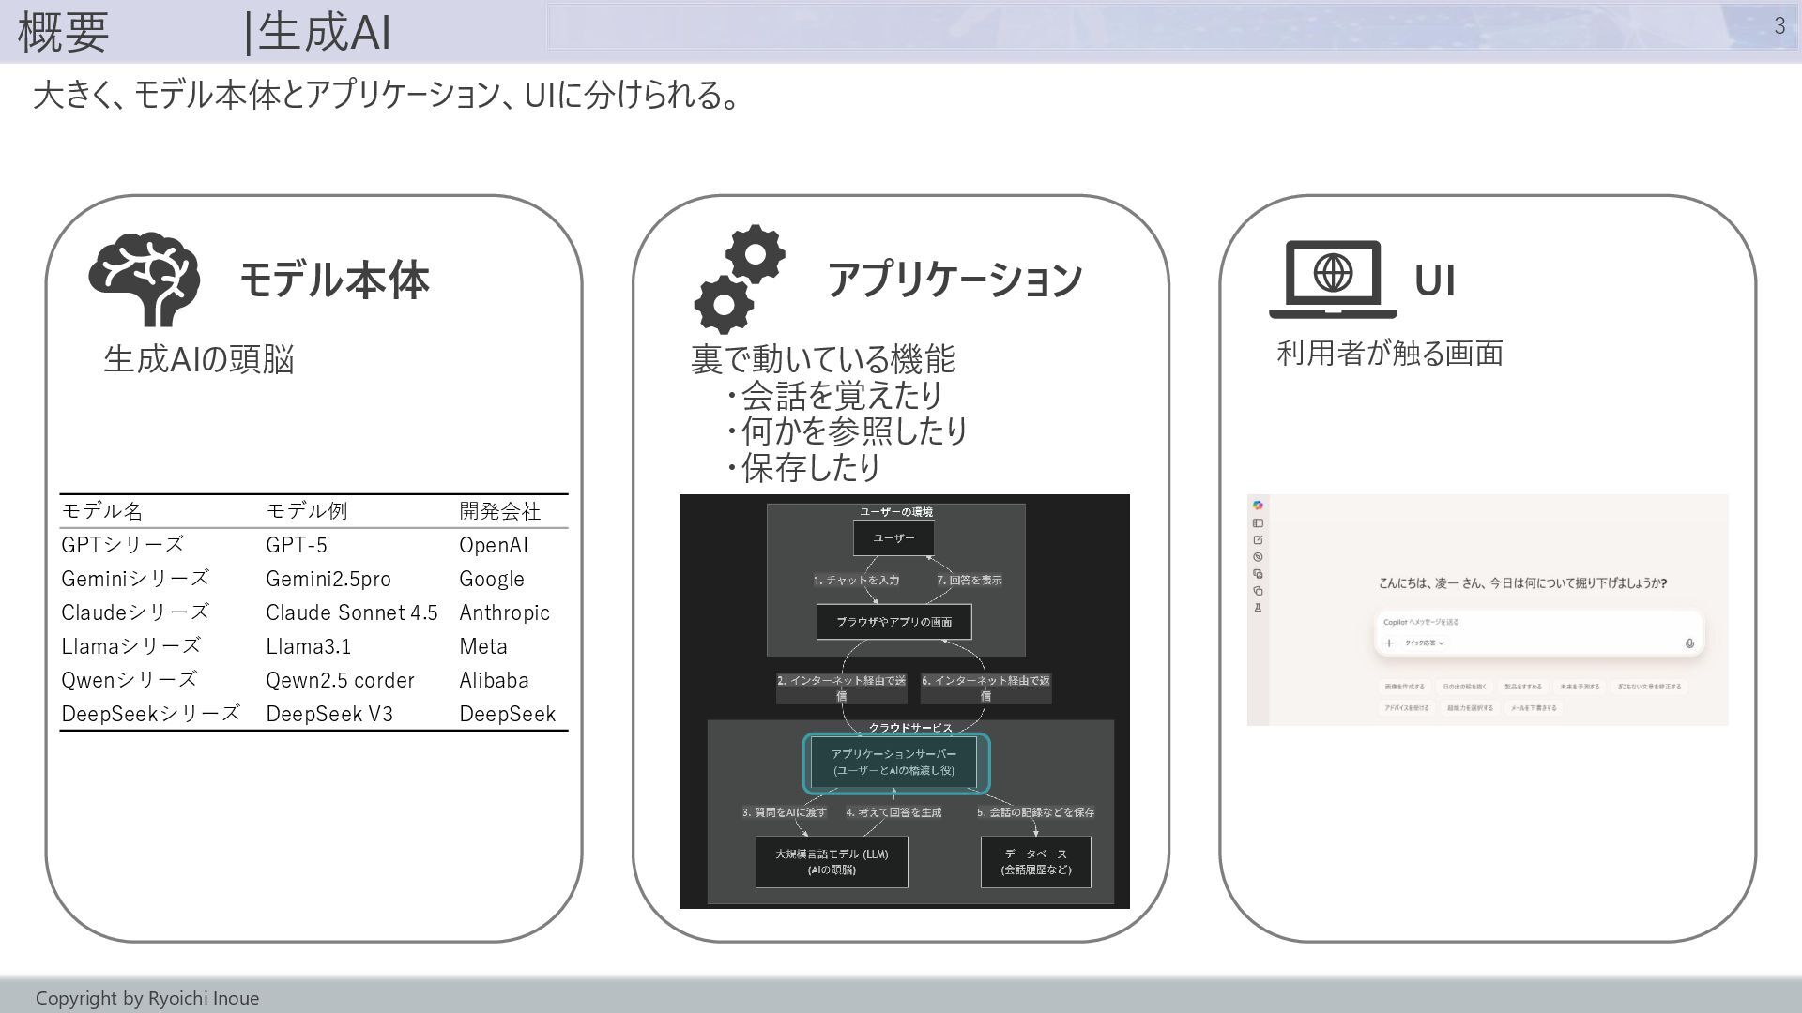Click the データベース box in diagram
Viewport: 1802px width, 1013px height.
point(1035,861)
